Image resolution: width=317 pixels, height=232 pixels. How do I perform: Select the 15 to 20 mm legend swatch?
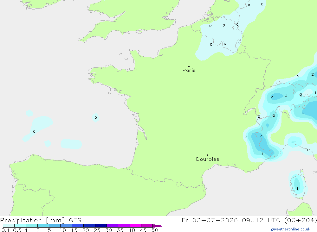point(78,226)
